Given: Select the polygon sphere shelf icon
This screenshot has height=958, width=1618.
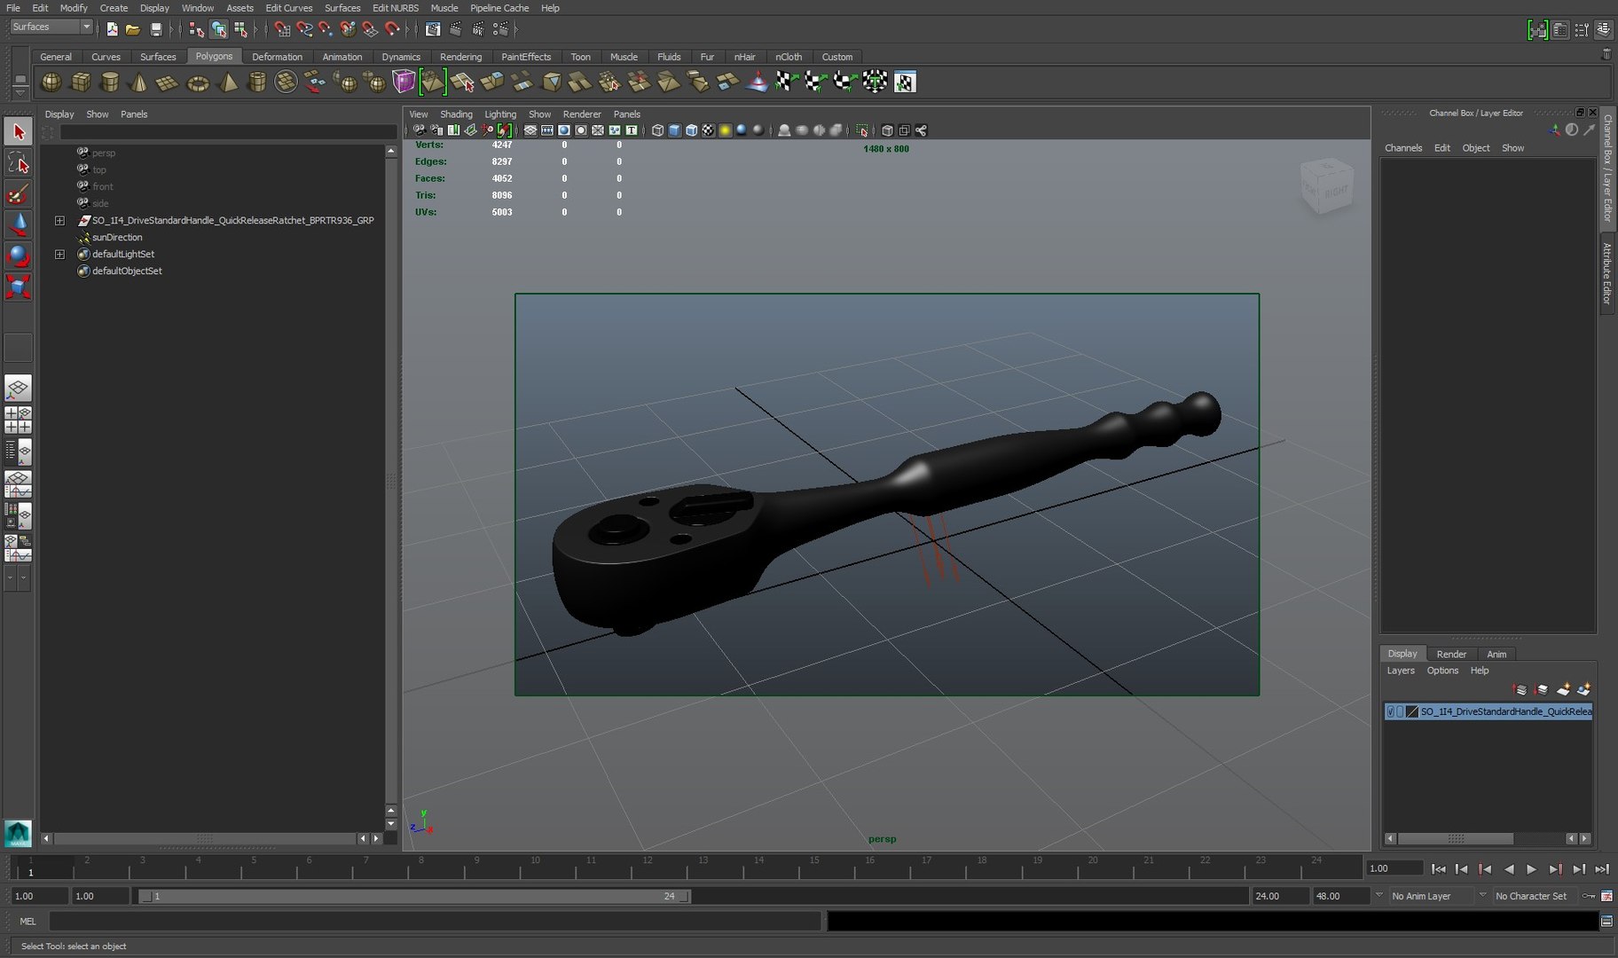Looking at the screenshot, I should coord(51,82).
